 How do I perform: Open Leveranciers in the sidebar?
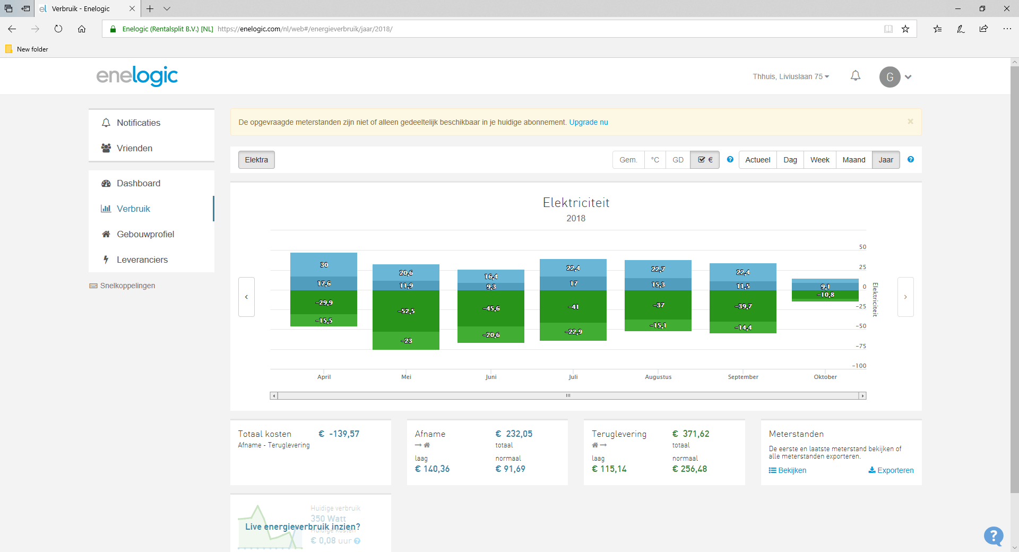[x=151, y=260]
